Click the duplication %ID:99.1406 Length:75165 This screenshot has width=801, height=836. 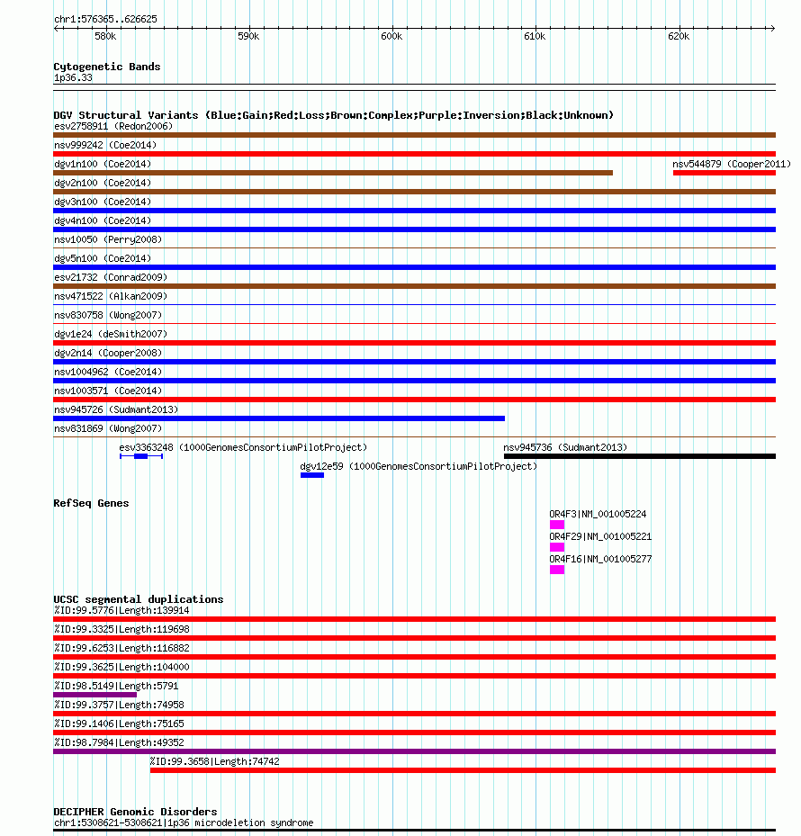click(x=414, y=733)
